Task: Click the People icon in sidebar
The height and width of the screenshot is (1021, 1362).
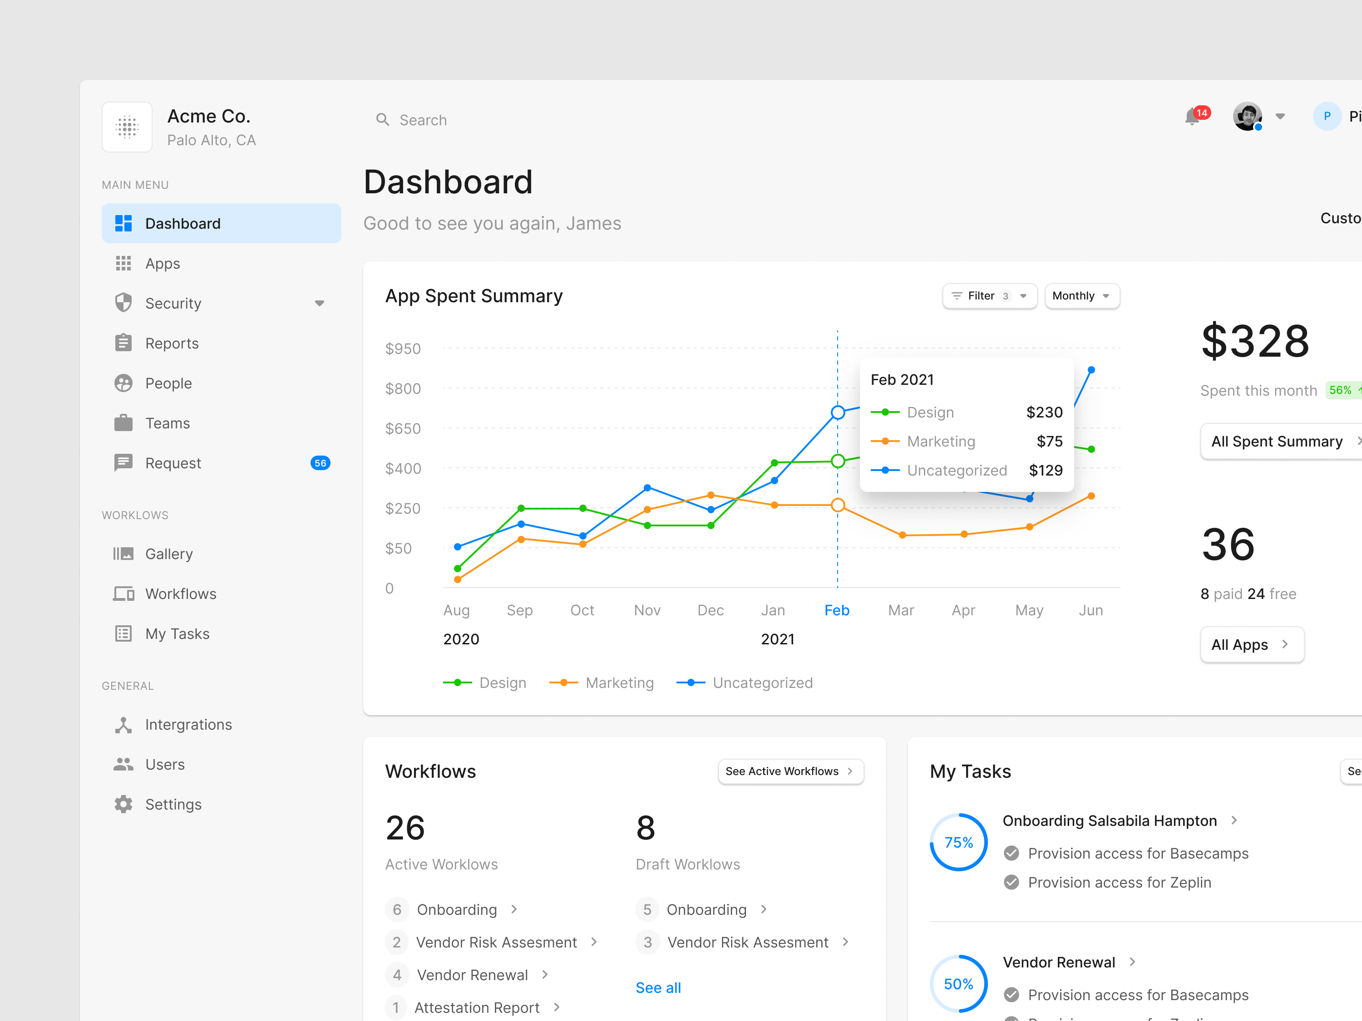Action: tap(123, 383)
